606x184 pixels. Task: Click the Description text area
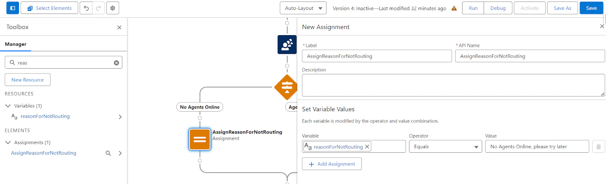[453, 85]
